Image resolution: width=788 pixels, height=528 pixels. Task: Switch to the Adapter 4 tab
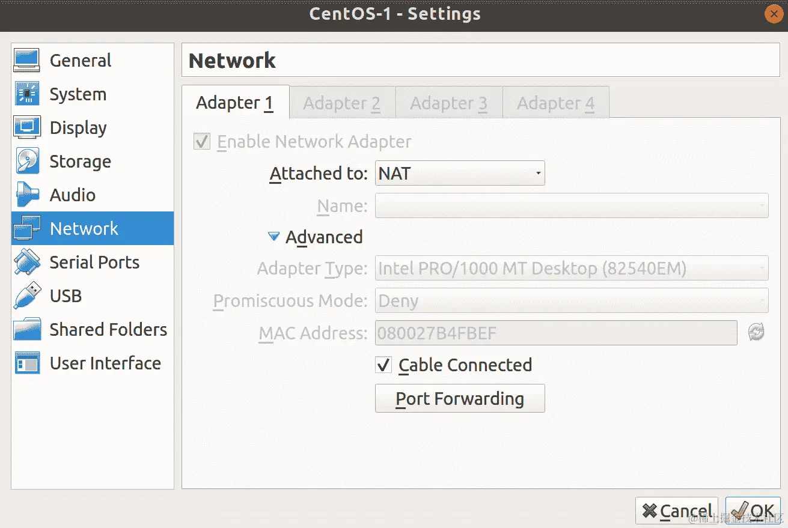pos(556,103)
